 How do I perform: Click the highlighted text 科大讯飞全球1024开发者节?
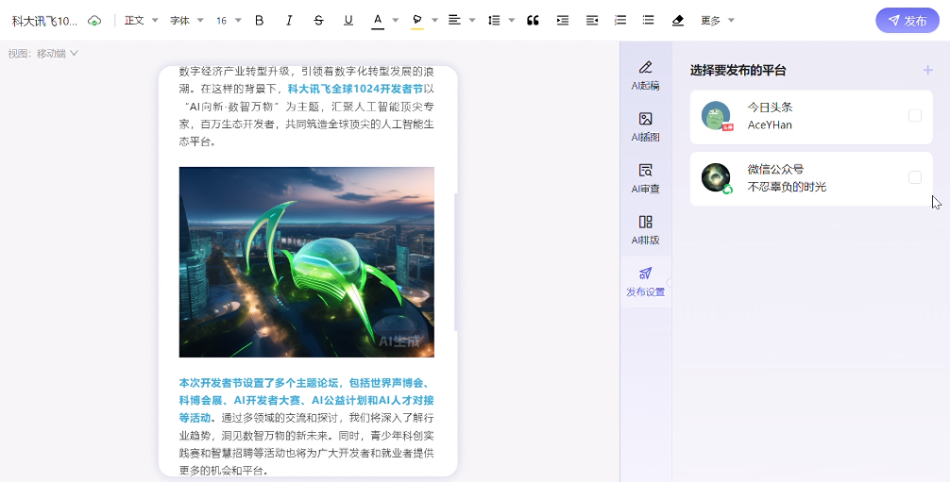[x=355, y=89]
